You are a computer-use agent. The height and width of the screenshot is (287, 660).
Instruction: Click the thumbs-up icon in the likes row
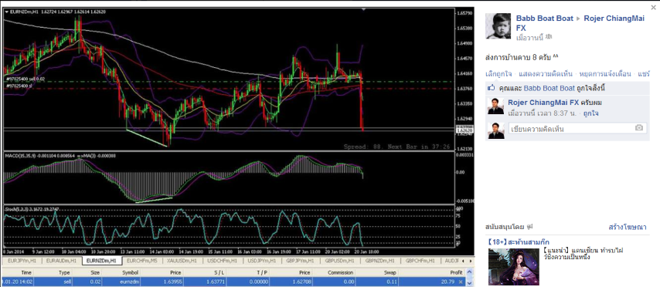pyautogui.click(x=491, y=88)
